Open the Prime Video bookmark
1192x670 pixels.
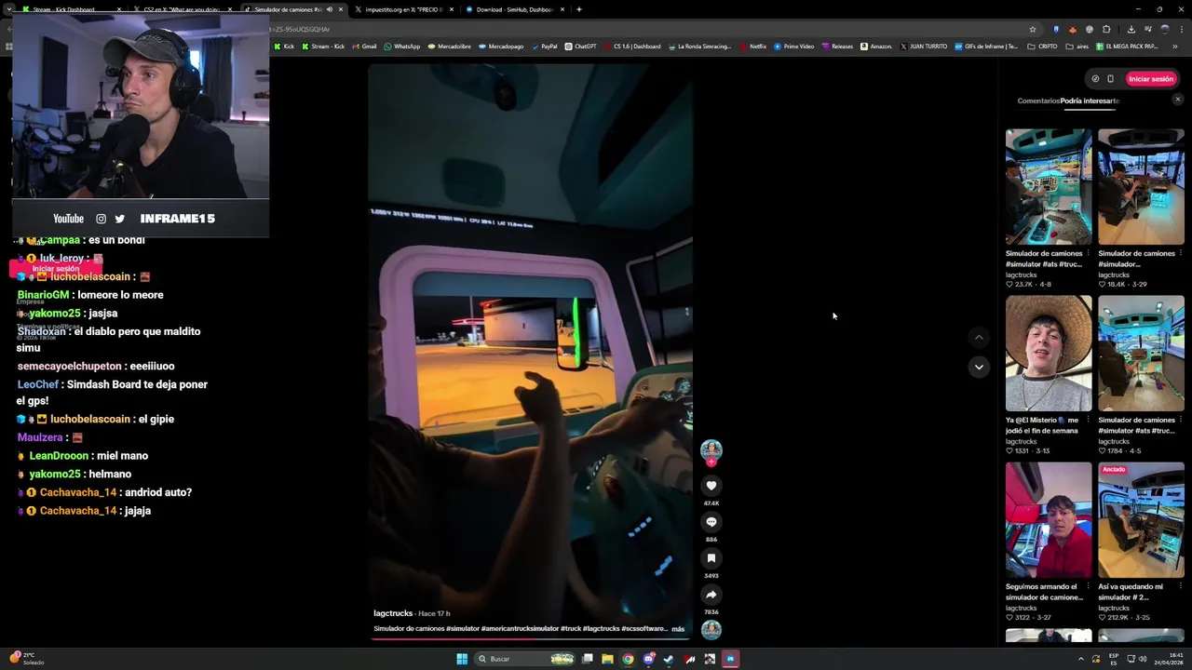(x=794, y=47)
